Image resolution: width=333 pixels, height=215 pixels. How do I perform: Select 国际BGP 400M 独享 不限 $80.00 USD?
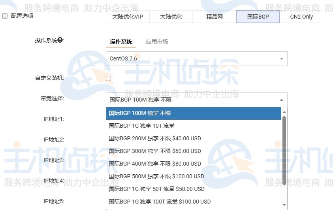click(194, 164)
